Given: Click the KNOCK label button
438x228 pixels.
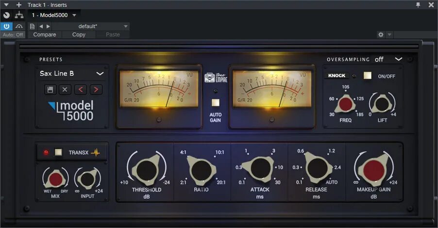Looking at the screenshot, I should click(337, 75).
